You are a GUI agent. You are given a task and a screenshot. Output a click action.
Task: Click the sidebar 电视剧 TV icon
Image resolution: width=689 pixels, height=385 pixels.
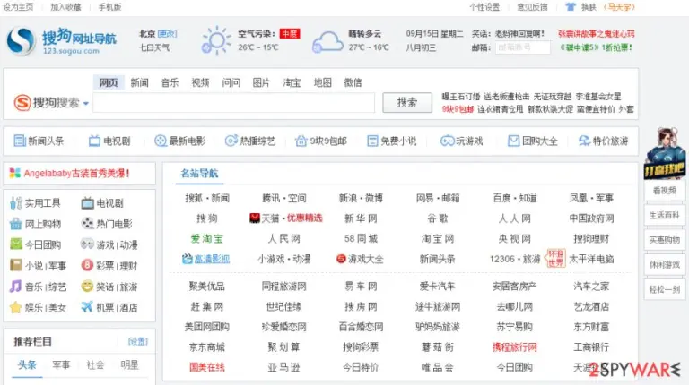coord(87,203)
